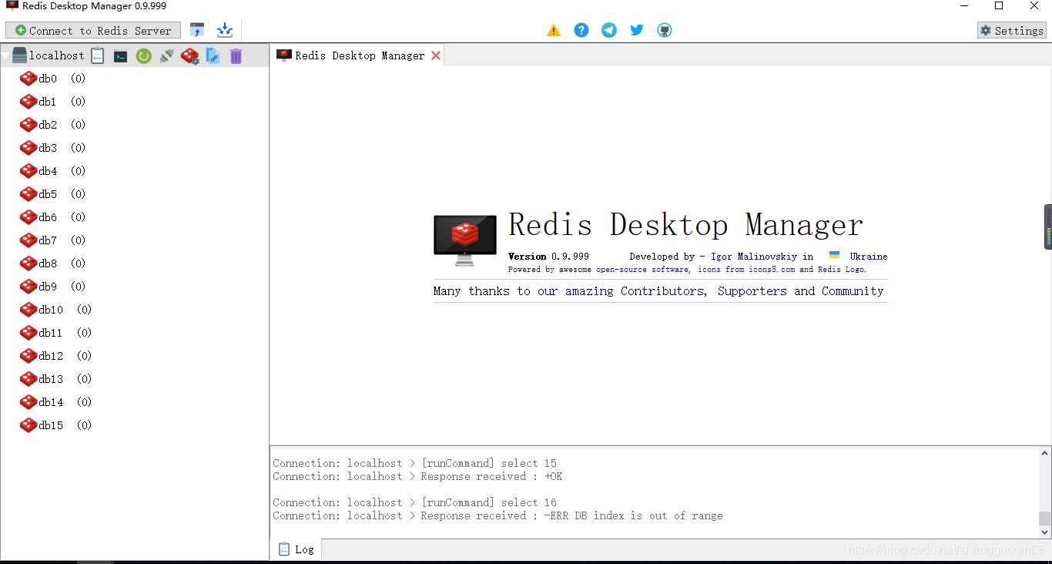1052x564 pixels.
Task: Select database db13 in the tree
Action: click(55, 379)
